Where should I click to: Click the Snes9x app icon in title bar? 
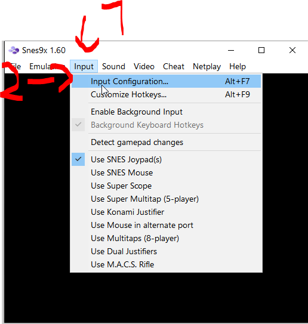click(14, 50)
